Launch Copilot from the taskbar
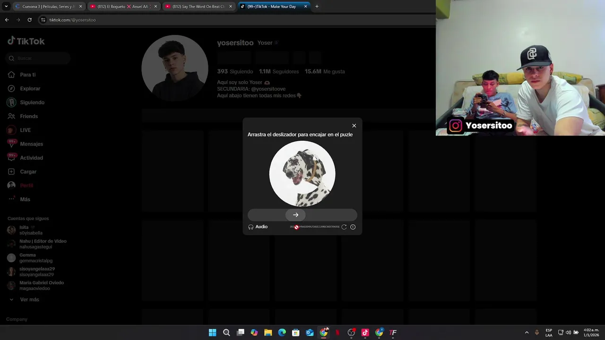The image size is (605, 340). pyautogui.click(x=254, y=332)
